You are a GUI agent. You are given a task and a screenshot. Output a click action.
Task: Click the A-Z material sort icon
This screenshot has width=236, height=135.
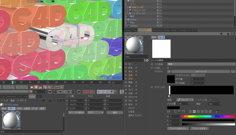40,87
